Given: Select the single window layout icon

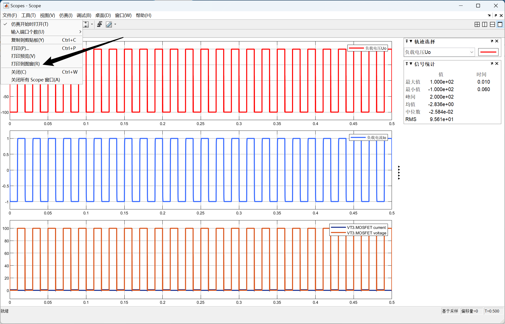Looking at the screenshot, I should (500, 24).
